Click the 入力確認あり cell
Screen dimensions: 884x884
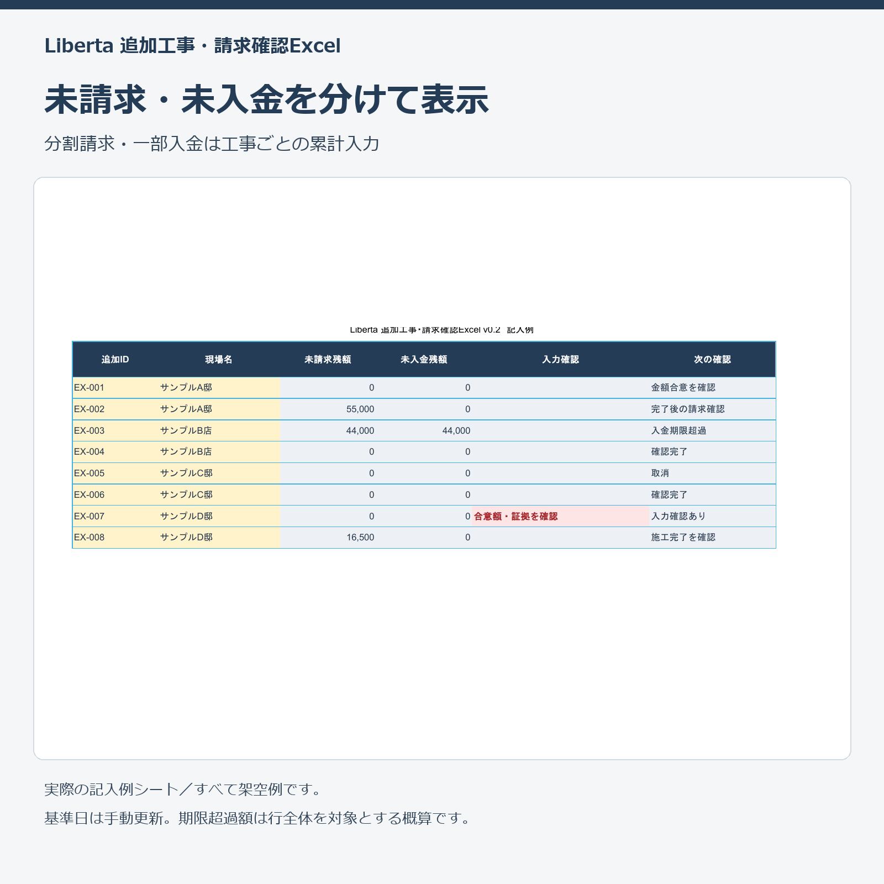pos(712,517)
